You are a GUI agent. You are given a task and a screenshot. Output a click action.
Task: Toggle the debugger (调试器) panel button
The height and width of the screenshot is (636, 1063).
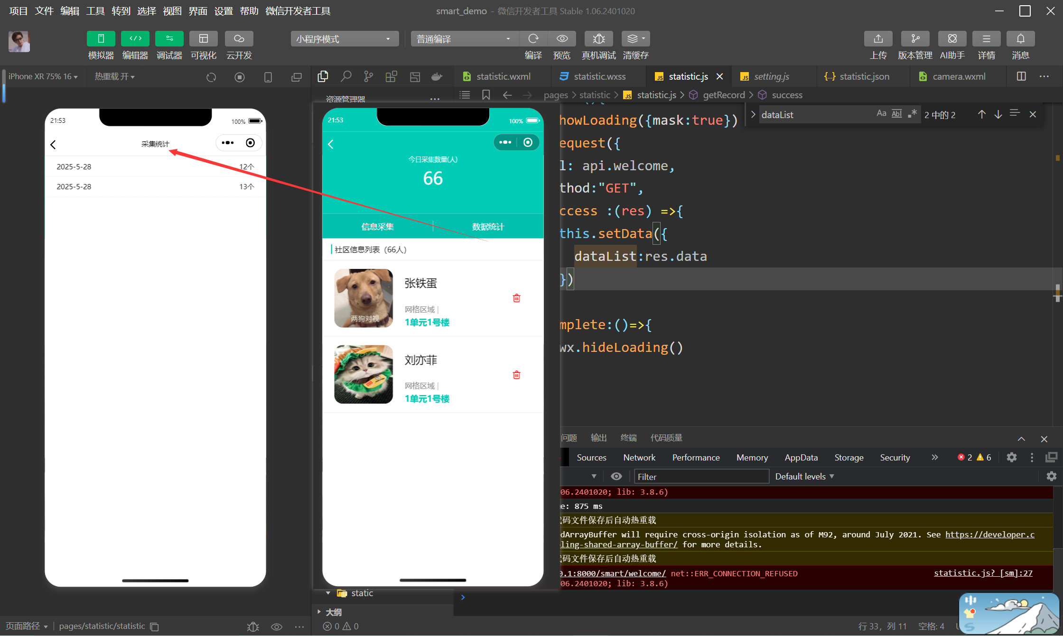point(169,38)
